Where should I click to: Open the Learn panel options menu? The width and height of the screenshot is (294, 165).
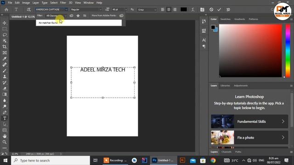[x=291, y=86]
